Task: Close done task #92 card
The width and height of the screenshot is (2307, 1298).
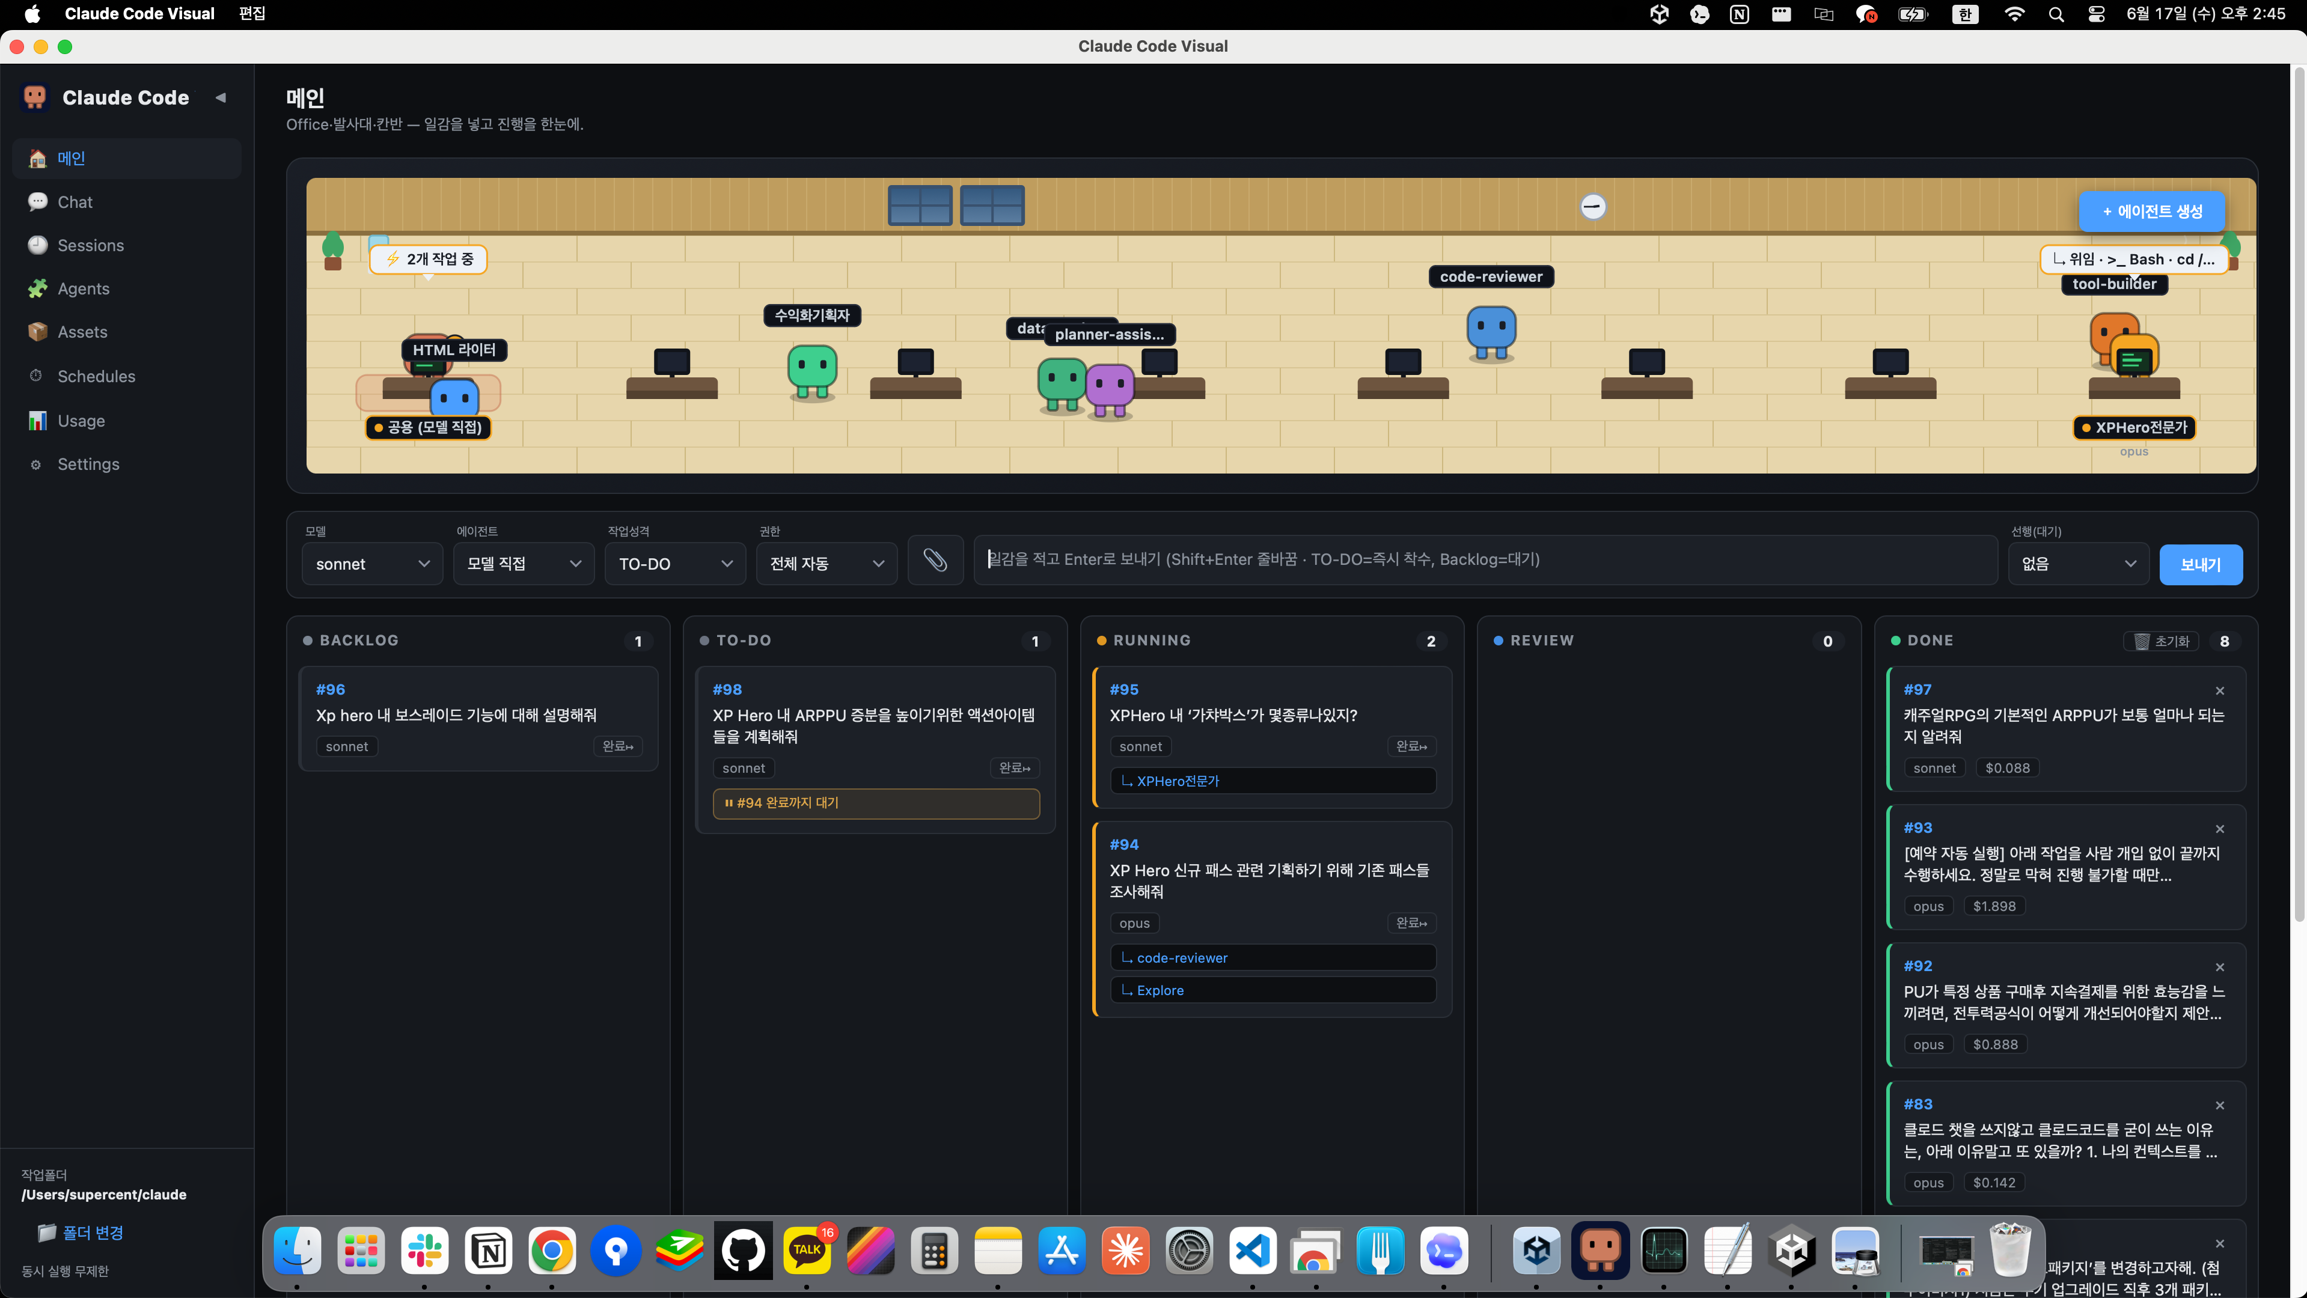Action: (2219, 967)
